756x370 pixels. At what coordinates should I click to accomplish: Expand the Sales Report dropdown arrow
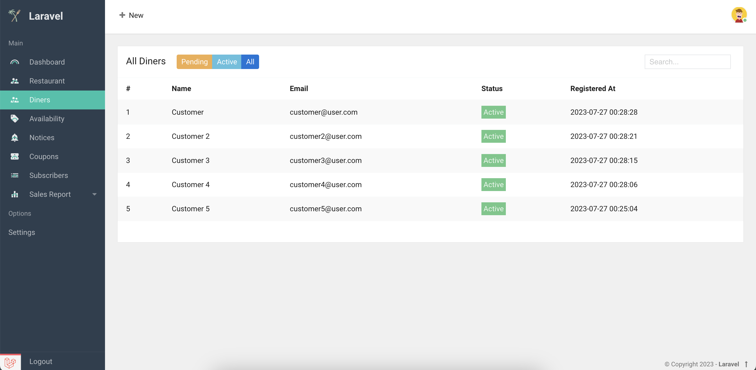94,194
